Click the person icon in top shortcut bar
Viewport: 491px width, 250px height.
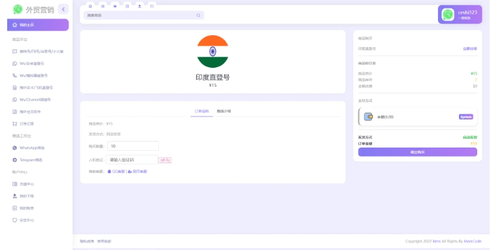tap(140, 7)
